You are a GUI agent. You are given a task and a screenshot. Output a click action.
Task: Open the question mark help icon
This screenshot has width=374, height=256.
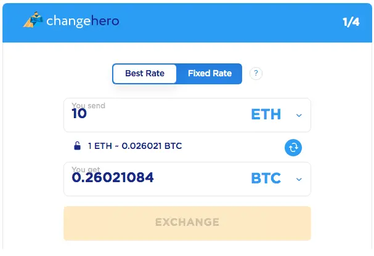[256, 73]
